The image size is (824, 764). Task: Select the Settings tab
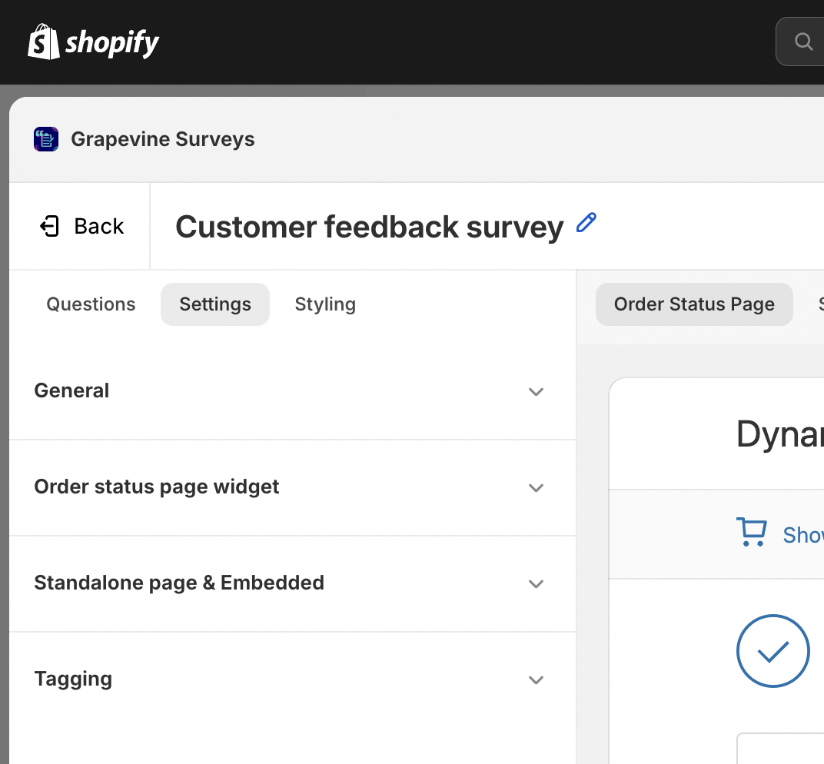tap(215, 304)
